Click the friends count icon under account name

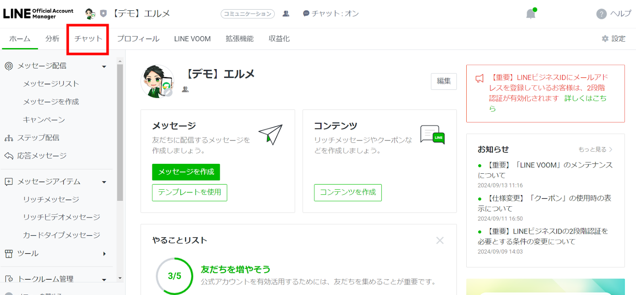click(x=185, y=89)
